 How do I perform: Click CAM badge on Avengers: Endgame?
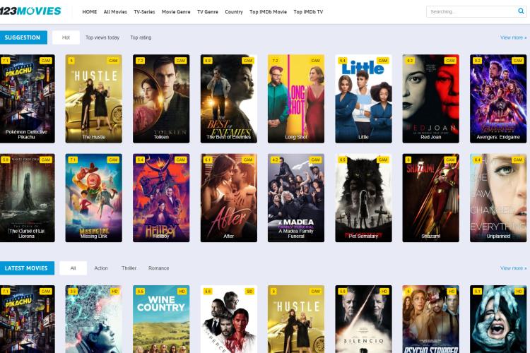tap(517, 61)
